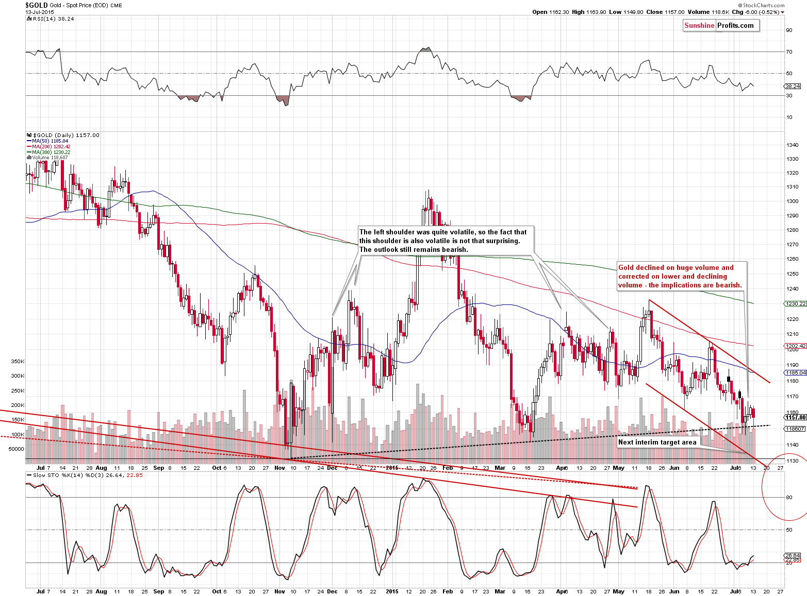Screen dimensions: 807x596
Task: Click the 1157.00 last price tag
Action: click(796, 417)
